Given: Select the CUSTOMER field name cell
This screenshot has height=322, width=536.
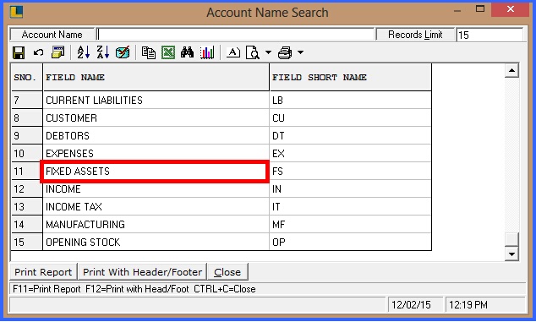Looking at the screenshot, I should click(156, 118).
